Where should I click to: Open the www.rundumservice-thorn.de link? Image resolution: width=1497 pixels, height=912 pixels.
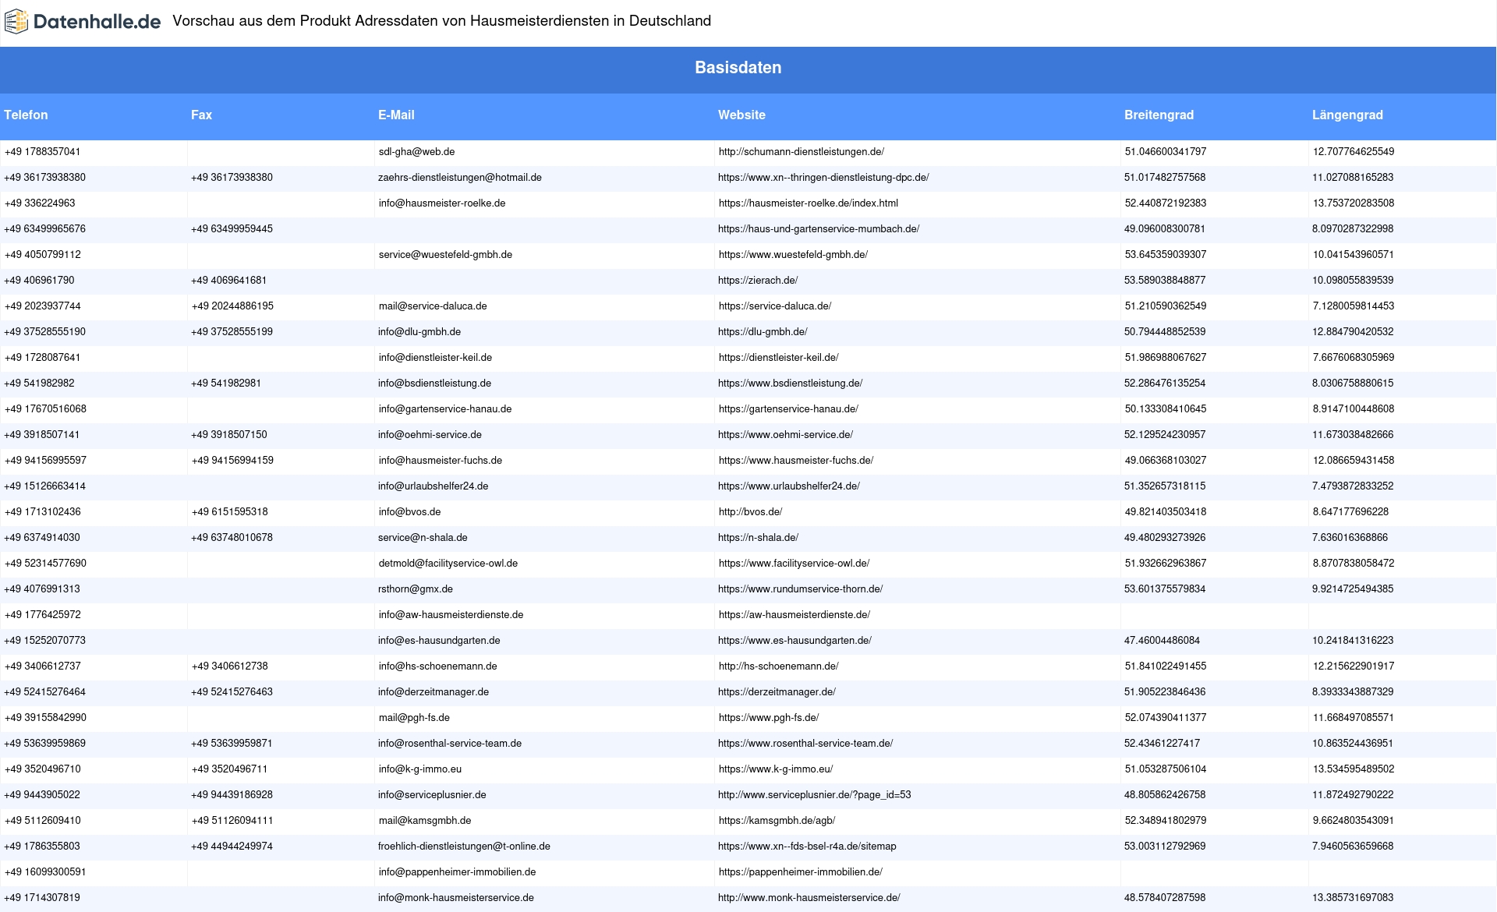click(801, 589)
